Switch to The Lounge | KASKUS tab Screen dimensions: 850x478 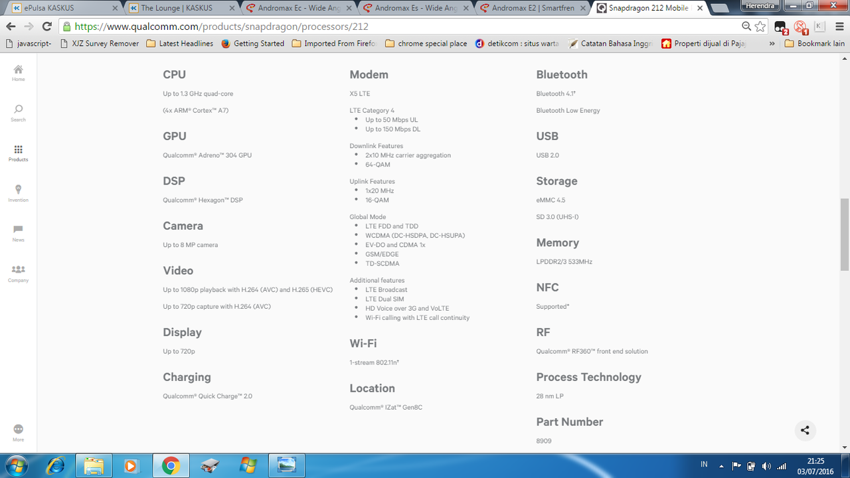pyautogui.click(x=181, y=8)
